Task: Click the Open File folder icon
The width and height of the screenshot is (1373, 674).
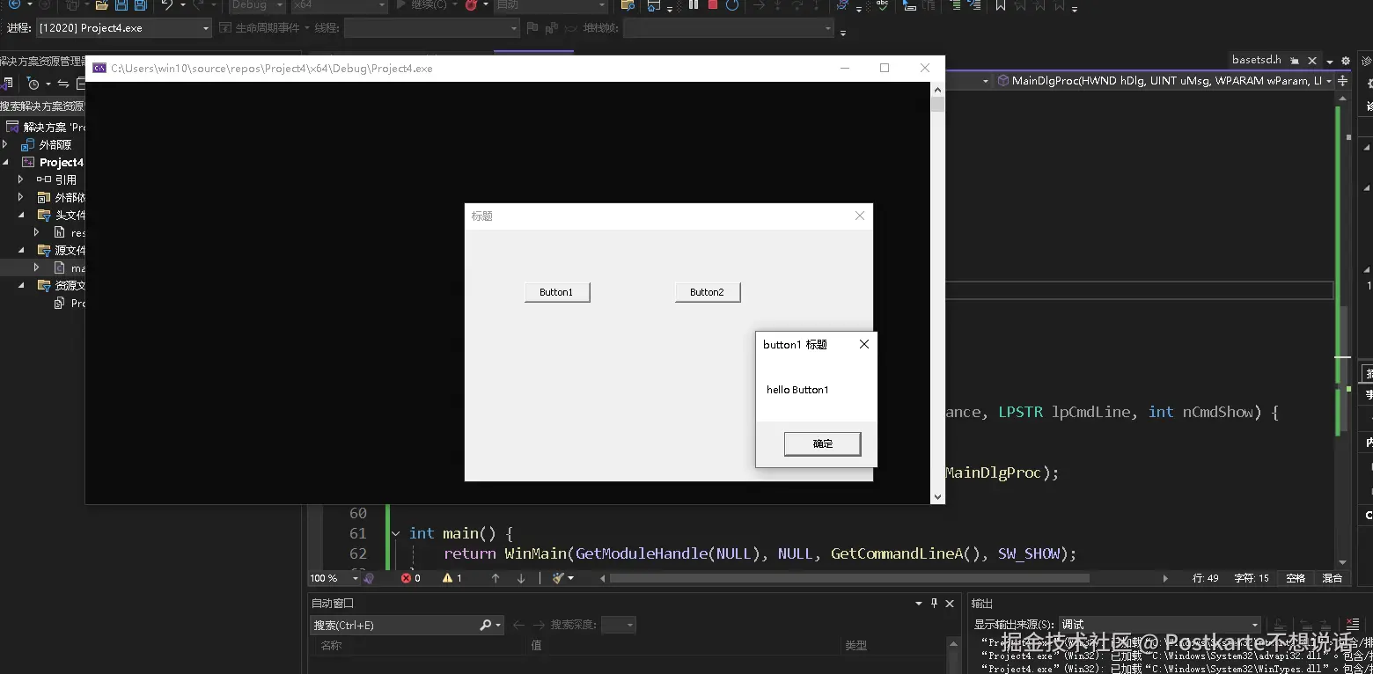Action: coord(102,5)
